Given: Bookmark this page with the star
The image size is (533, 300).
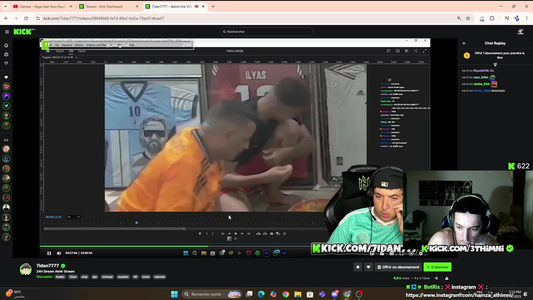Looking at the screenshot, I should 468,18.
